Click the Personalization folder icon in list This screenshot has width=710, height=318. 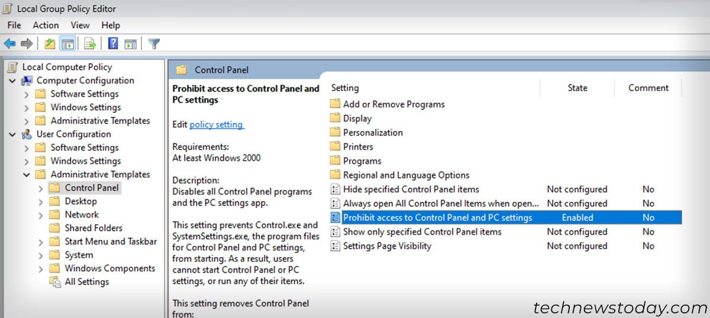click(335, 132)
